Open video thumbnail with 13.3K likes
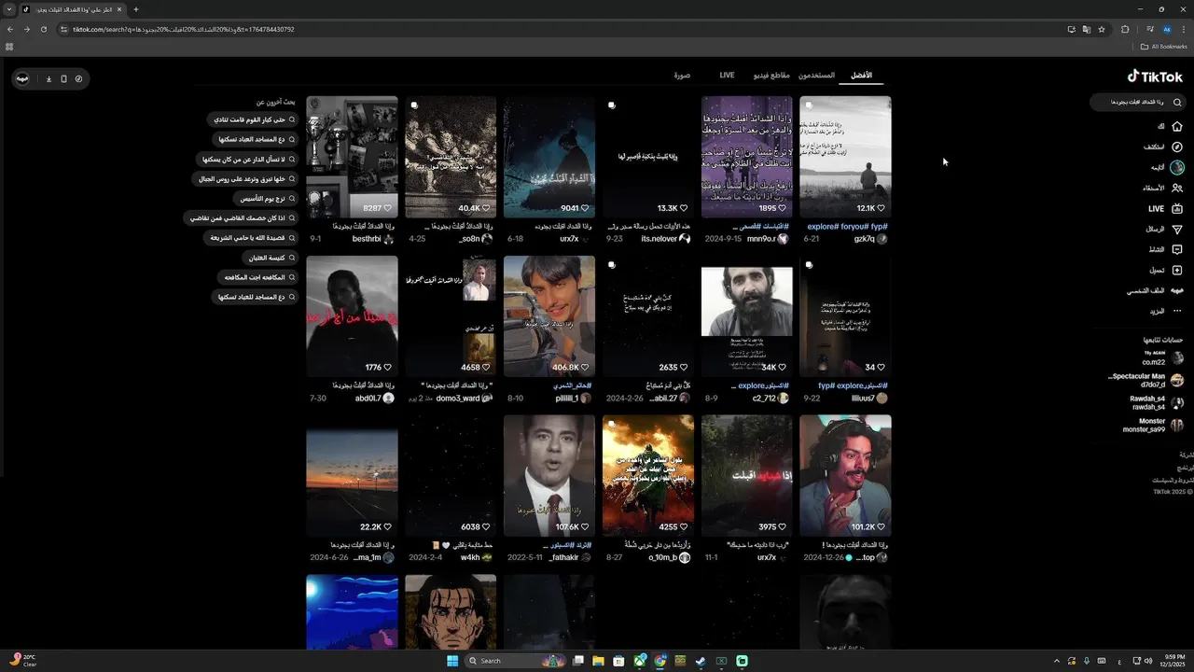This screenshot has width=1194, height=672. point(648,157)
